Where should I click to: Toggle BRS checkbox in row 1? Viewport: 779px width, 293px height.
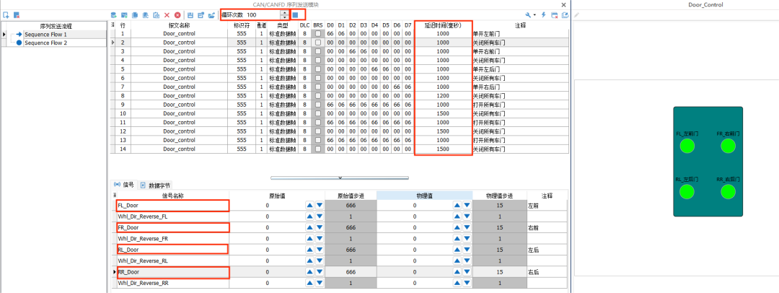click(318, 33)
